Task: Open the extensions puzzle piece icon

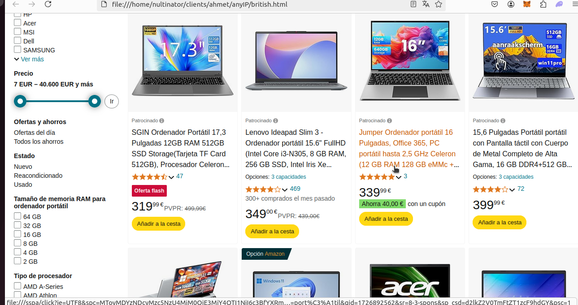Action: tap(543, 4)
